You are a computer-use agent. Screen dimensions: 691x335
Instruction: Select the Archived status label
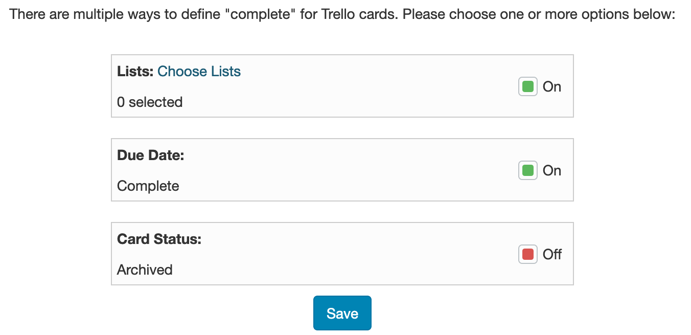pyautogui.click(x=145, y=270)
